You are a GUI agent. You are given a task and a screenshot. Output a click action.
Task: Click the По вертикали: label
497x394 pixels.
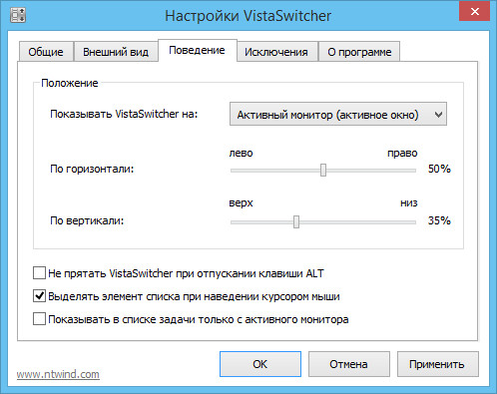tap(87, 220)
